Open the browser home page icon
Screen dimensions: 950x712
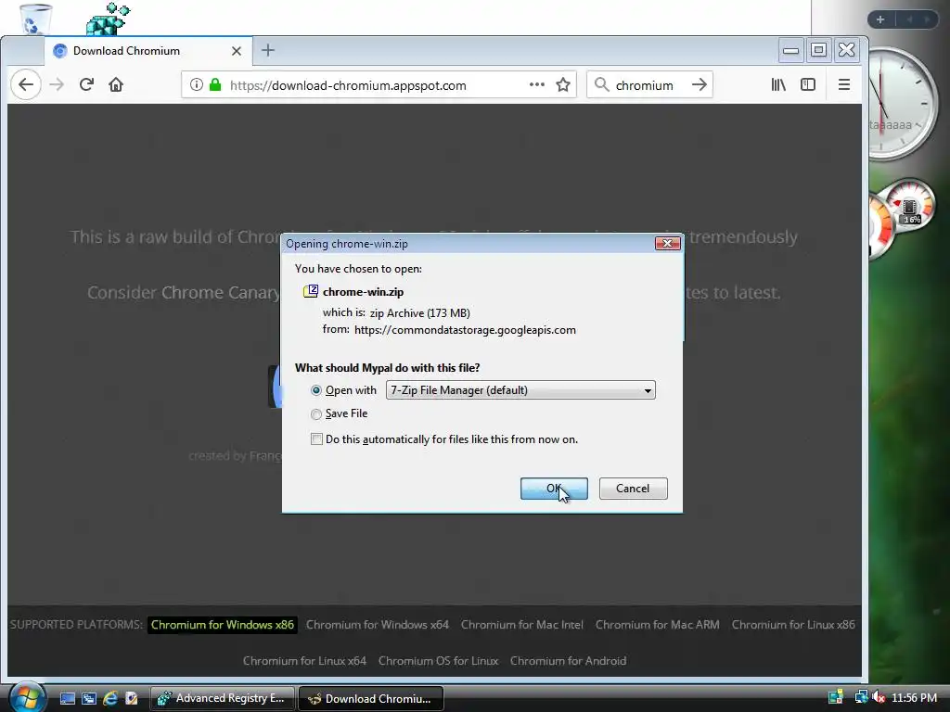(116, 84)
